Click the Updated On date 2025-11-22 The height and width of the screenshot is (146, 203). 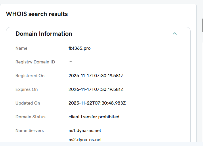tap(97, 103)
